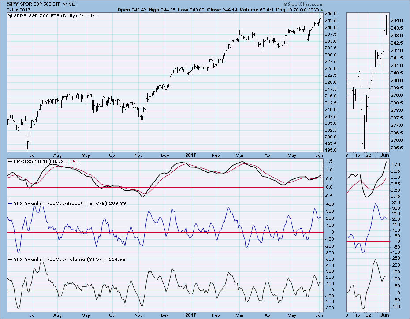Click the 232.5 price axis label
The width and height of the screenshot is (410, 319).
tap(331, 48)
